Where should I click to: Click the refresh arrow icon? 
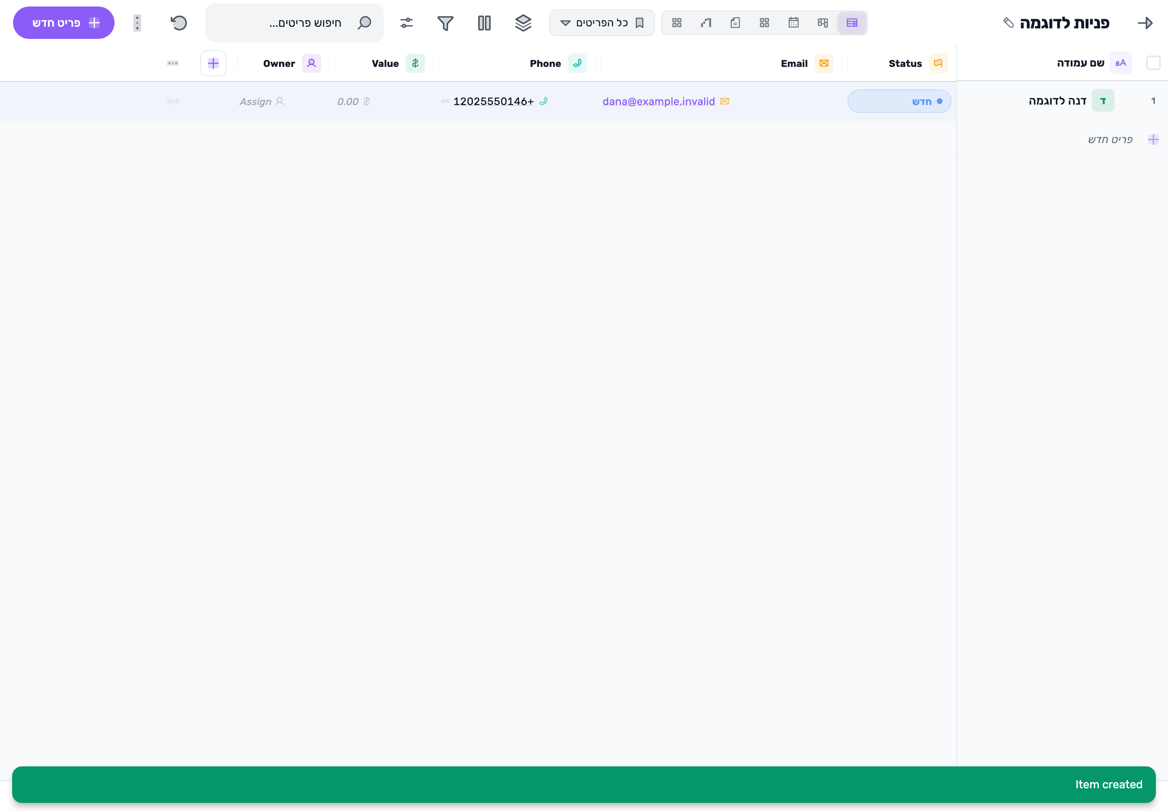pyautogui.click(x=179, y=23)
